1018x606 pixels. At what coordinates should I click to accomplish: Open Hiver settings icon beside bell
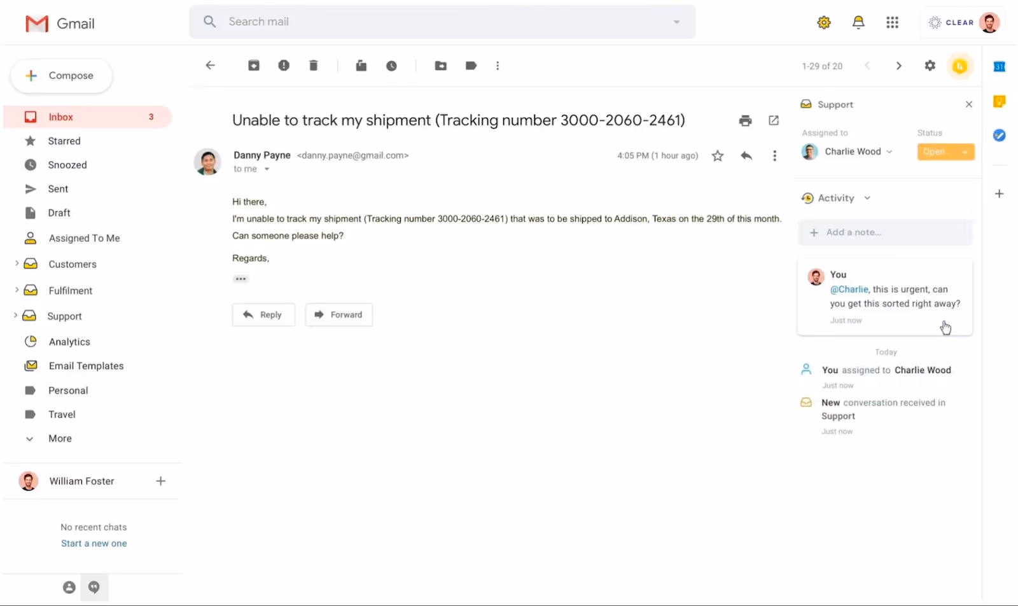(x=824, y=22)
